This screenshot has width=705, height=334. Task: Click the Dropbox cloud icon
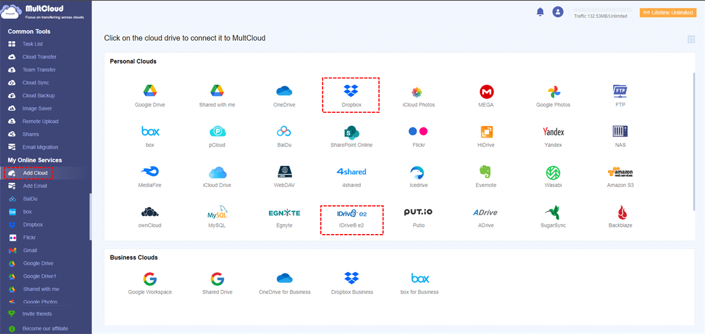351,91
